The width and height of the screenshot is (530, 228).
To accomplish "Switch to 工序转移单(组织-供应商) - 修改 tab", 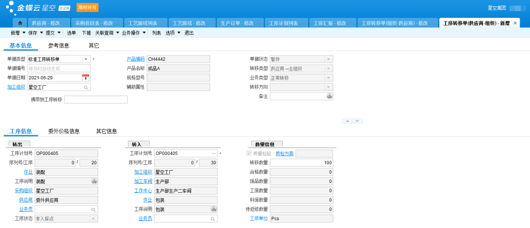I will pos(397,23).
